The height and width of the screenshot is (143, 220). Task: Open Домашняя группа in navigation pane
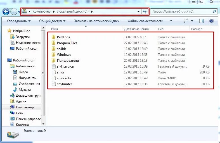pyautogui.click(x=28, y=96)
